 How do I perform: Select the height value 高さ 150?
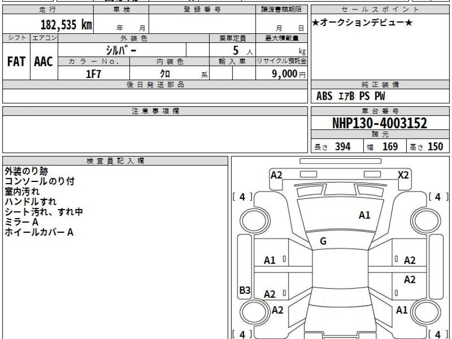click(426, 147)
